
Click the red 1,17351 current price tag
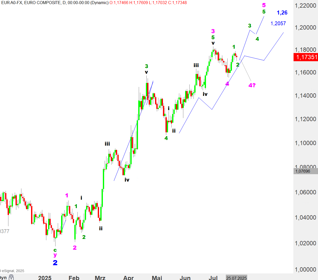click(307, 57)
